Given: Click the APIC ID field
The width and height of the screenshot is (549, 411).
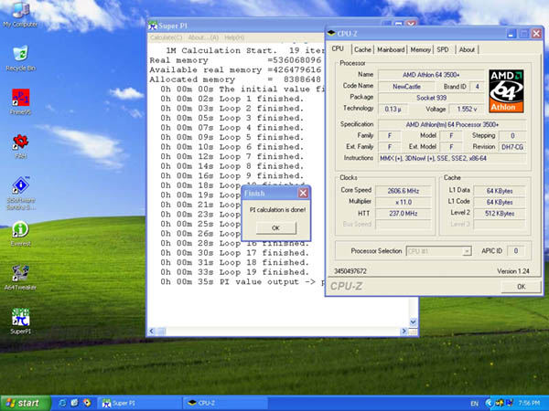Looking at the screenshot, I should pos(516,251).
